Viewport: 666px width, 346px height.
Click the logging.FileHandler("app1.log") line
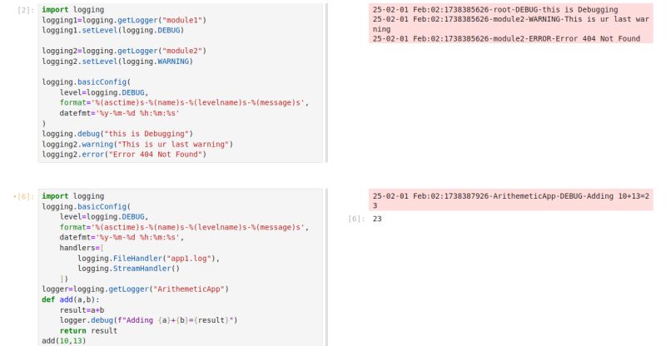(149, 258)
